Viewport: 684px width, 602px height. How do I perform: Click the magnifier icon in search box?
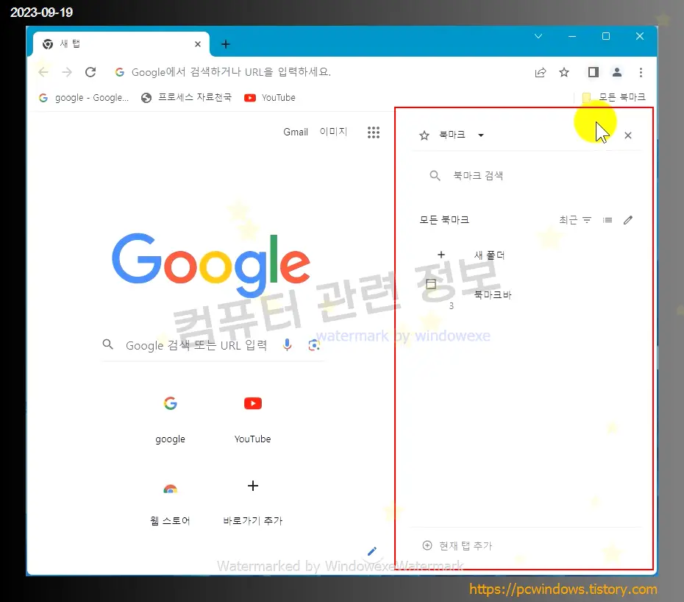(107, 344)
